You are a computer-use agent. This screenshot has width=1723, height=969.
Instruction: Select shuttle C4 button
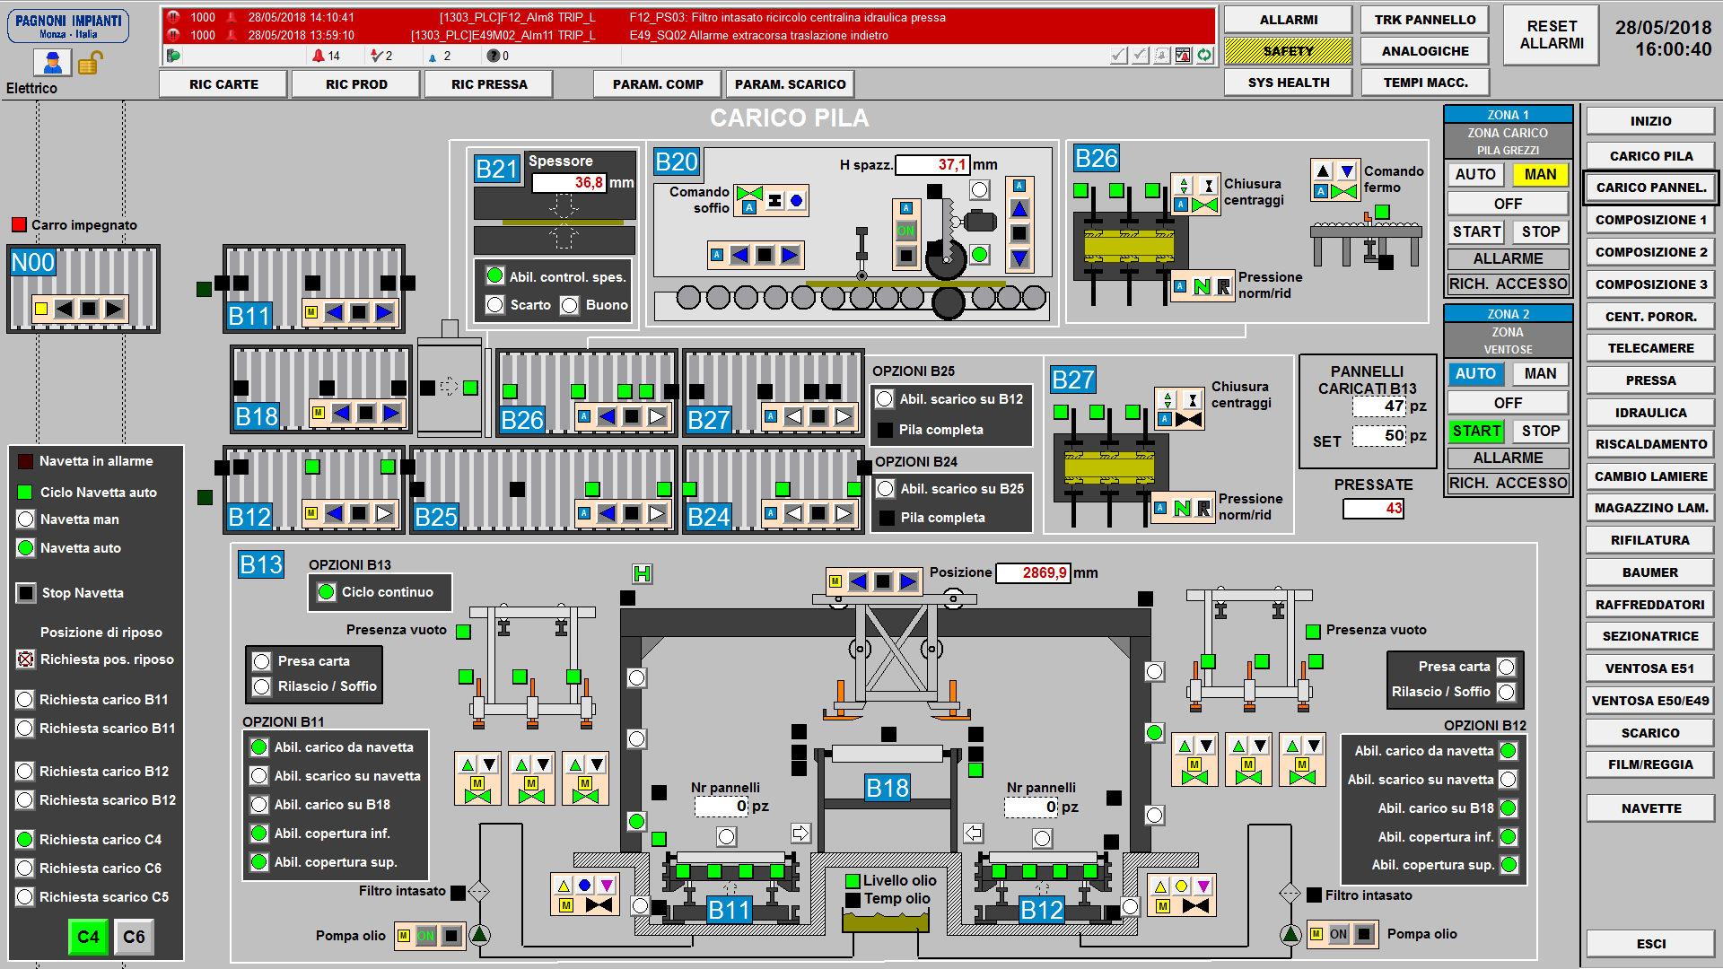[x=88, y=938]
